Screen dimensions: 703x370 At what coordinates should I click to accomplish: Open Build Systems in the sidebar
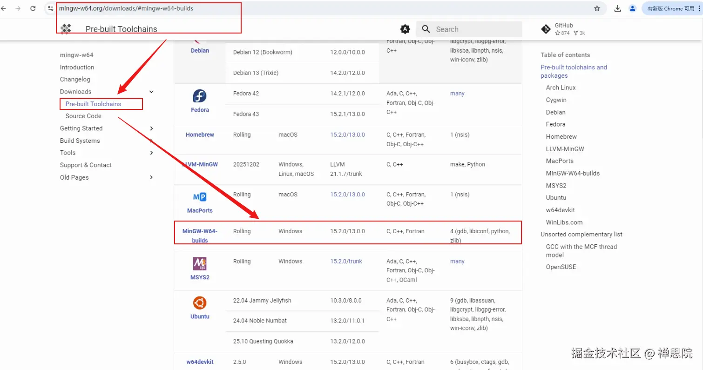[80, 141]
